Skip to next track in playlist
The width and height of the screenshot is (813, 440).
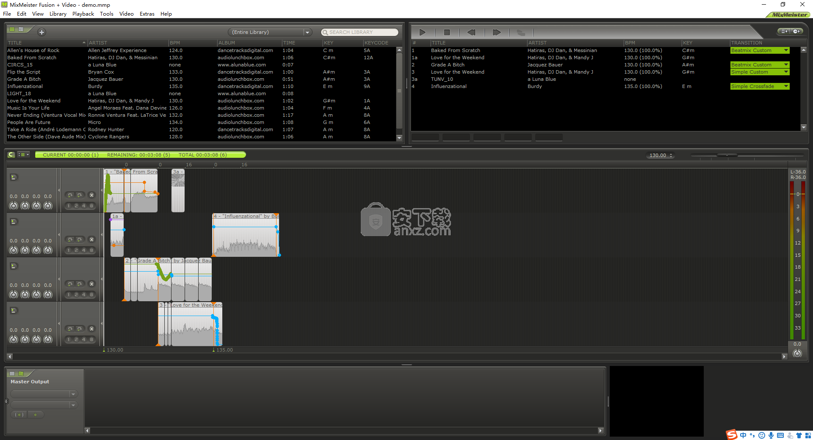pos(496,32)
